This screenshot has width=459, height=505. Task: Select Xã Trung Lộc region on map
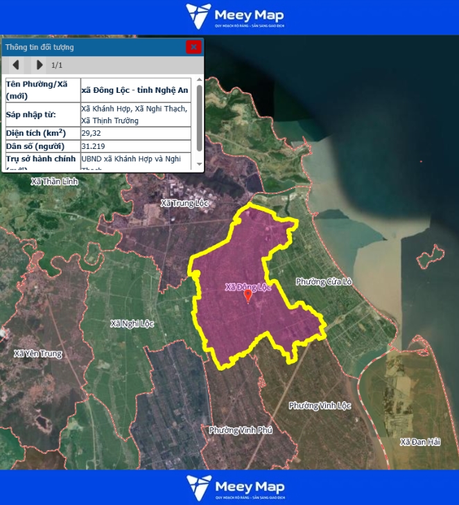click(184, 203)
